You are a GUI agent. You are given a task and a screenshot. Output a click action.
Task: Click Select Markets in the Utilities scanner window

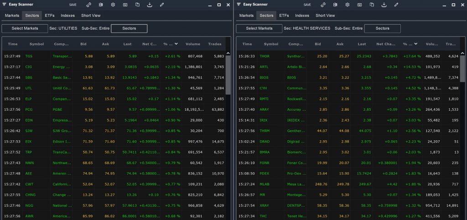(x=25, y=28)
